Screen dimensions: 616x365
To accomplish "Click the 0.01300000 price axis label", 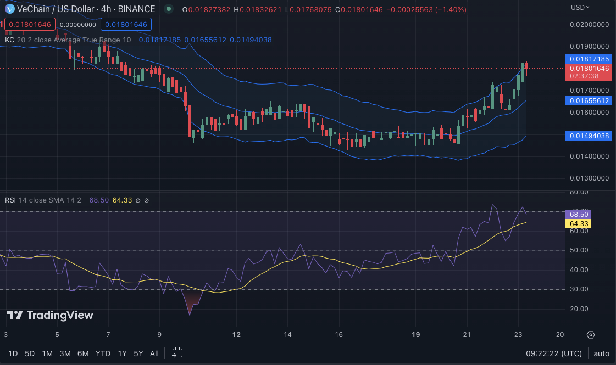I will [589, 178].
